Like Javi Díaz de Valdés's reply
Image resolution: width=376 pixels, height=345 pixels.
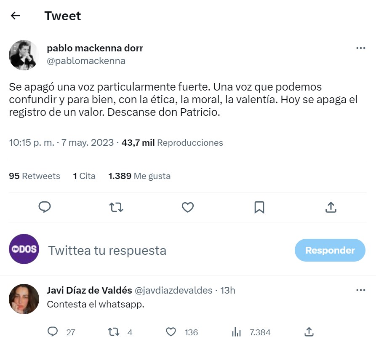click(171, 332)
